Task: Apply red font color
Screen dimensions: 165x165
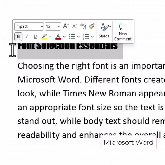Action: [x=58, y=37]
